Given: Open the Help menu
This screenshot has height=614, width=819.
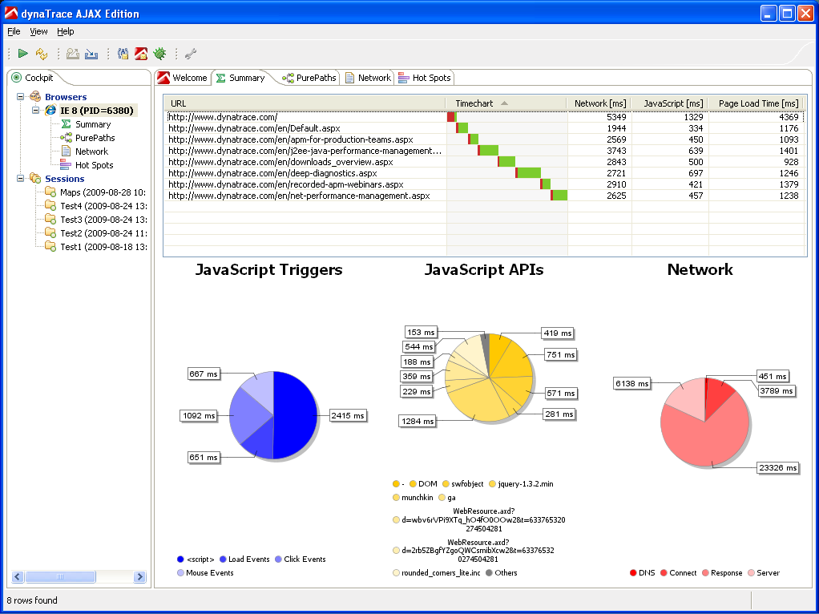Looking at the screenshot, I should [x=65, y=31].
